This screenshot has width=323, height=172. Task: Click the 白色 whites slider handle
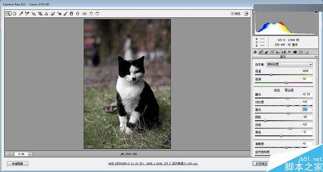pyautogui.click(x=290, y=128)
